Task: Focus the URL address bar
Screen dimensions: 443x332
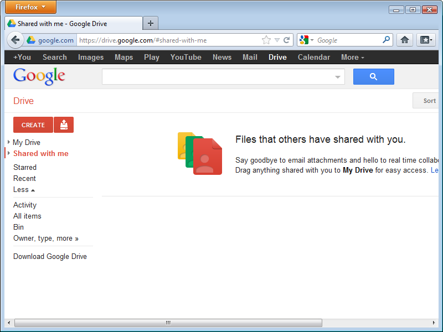Action: pyautogui.click(x=169, y=40)
